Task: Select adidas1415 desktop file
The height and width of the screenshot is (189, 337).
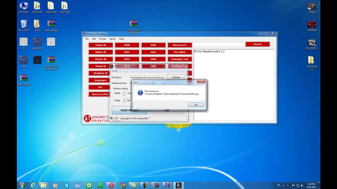Action: [37, 44]
